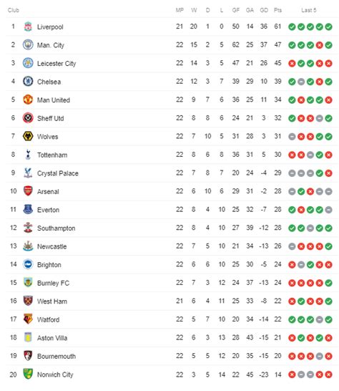Viewport: 339px width, 391px height.
Task: Click the Norwich City crest
Action: click(28, 374)
